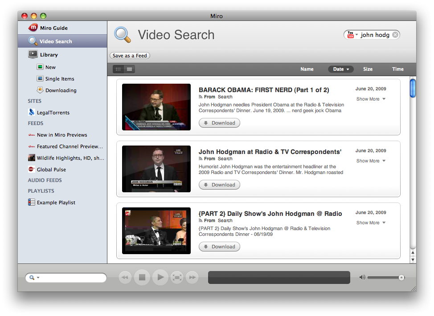Open Featured Channel Preview feed

(x=62, y=146)
